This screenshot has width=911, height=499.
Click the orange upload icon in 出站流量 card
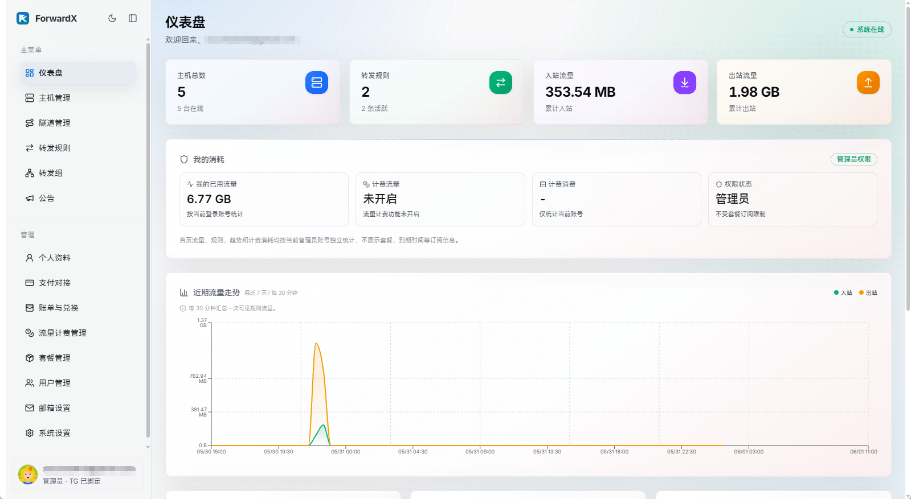pos(868,83)
